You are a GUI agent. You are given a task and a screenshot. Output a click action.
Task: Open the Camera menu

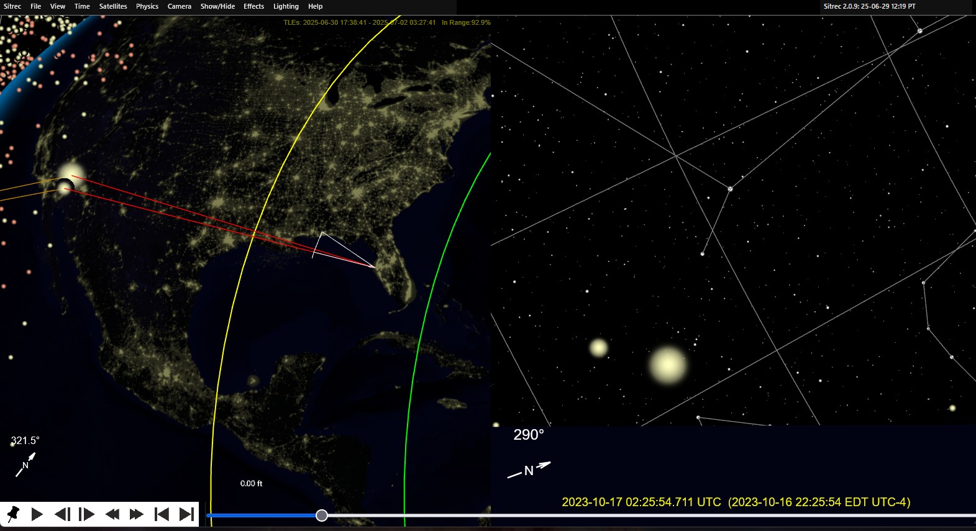(x=180, y=6)
